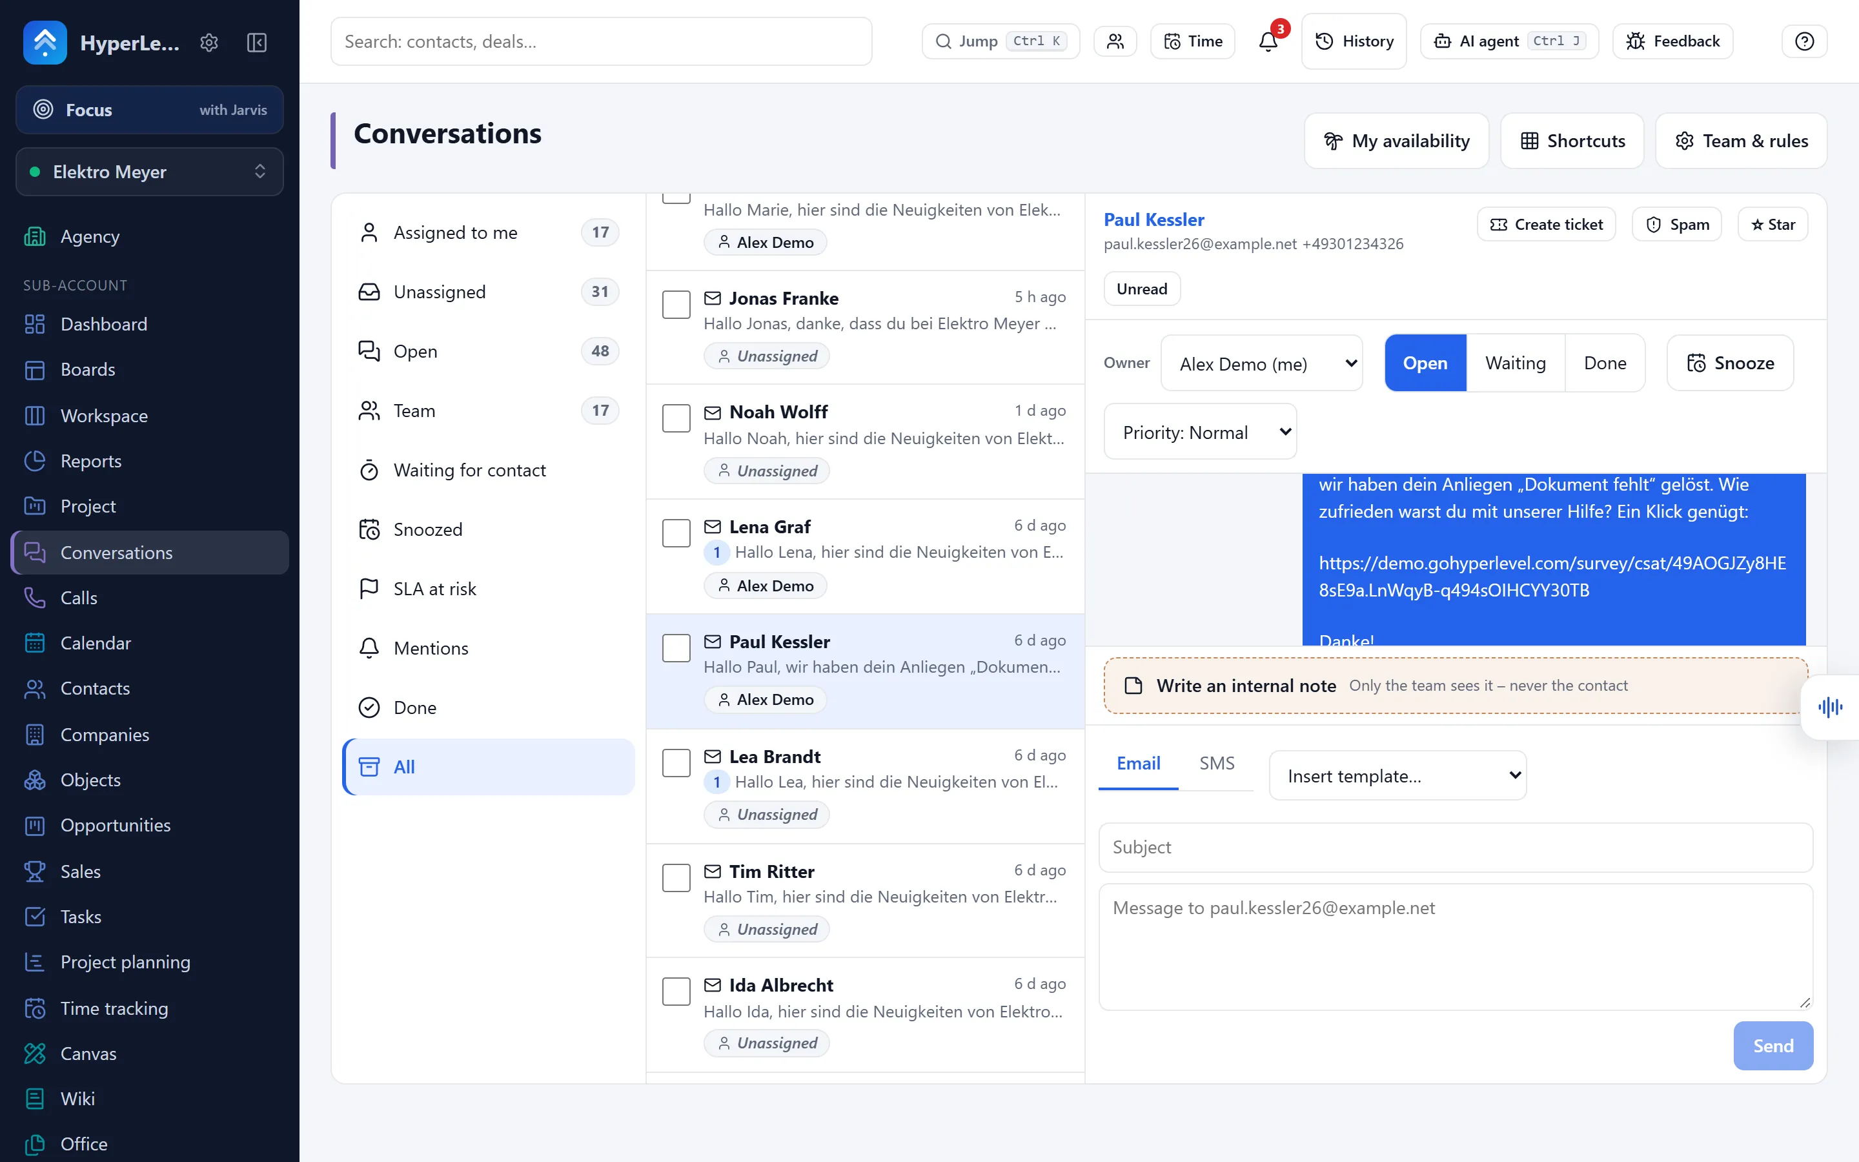The width and height of the screenshot is (1859, 1162).
Task: Click the Snooze button
Action: click(1730, 363)
